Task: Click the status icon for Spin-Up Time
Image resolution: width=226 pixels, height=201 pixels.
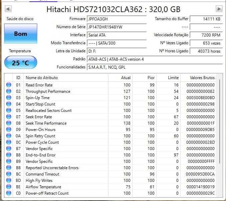Action: (9, 97)
